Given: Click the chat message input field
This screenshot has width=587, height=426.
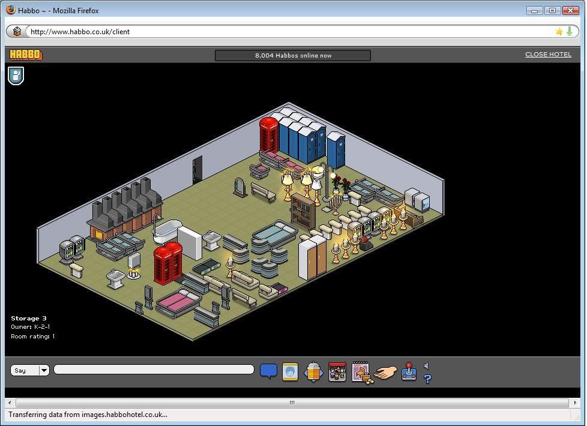Looking at the screenshot, I should click(154, 370).
